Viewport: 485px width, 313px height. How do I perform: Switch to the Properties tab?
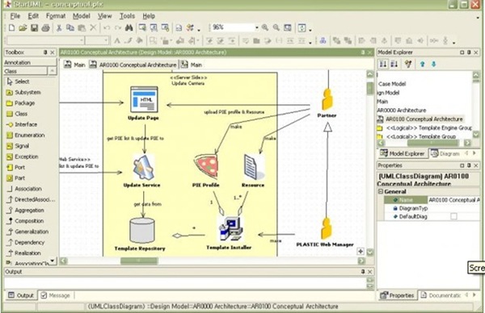tap(397, 295)
